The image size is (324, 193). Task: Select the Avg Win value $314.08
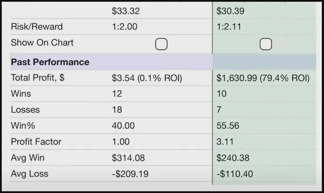pos(128,158)
